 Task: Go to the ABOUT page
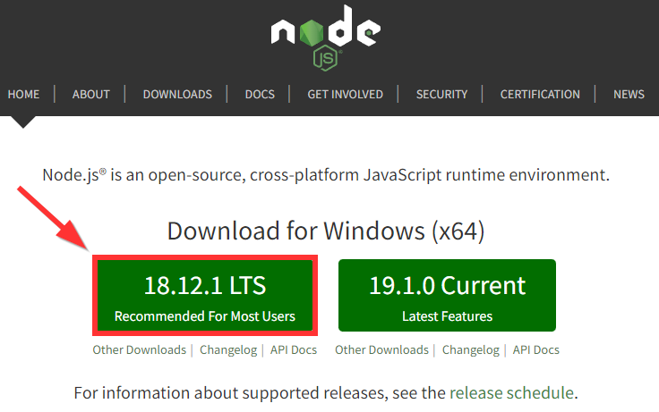[90, 95]
